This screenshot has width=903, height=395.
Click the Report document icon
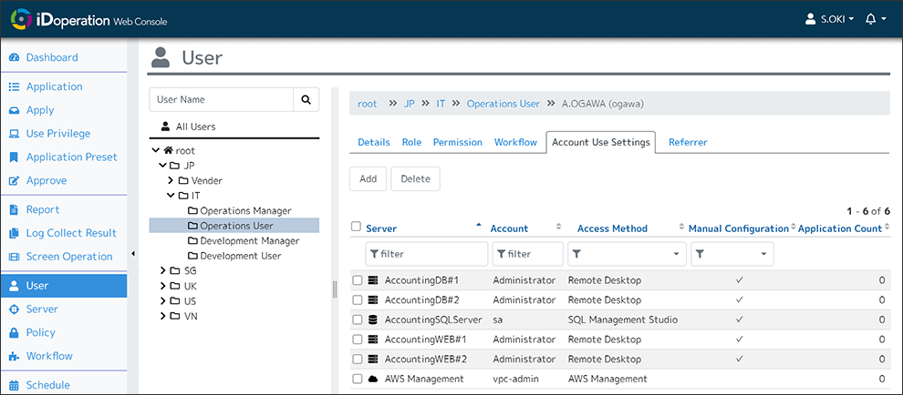pyautogui.click(x=15, y=210)
